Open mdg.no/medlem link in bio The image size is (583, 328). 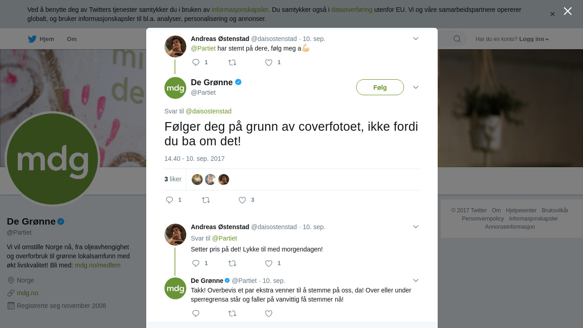pyautogui.click(x=97, y=265)
